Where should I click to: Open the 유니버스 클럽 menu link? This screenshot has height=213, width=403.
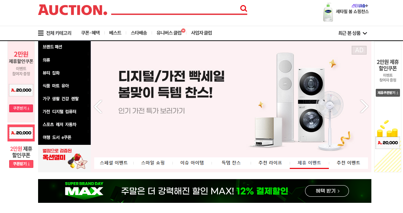click(x=169, y=33)
